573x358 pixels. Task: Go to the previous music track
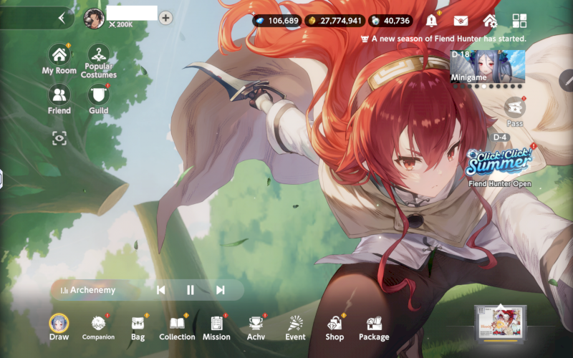[x=161, y=290]
